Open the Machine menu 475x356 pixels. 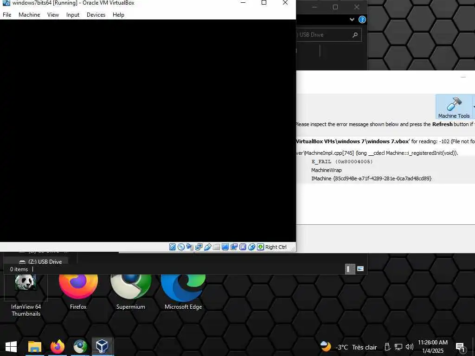point(29,14)
